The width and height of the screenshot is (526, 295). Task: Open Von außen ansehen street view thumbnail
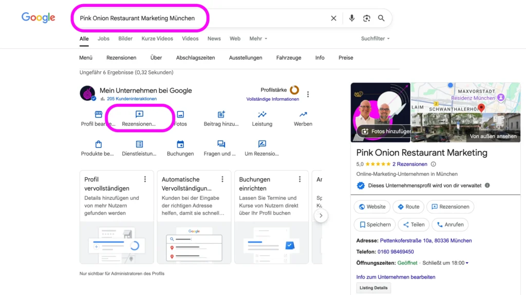click(x=465, y=128)
